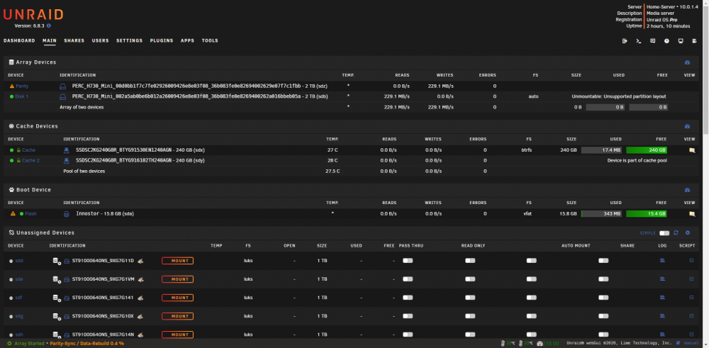
Task: Click the Boot Device dashboard gauge icon
Action: pyautogui.click(x=687, y=190)
